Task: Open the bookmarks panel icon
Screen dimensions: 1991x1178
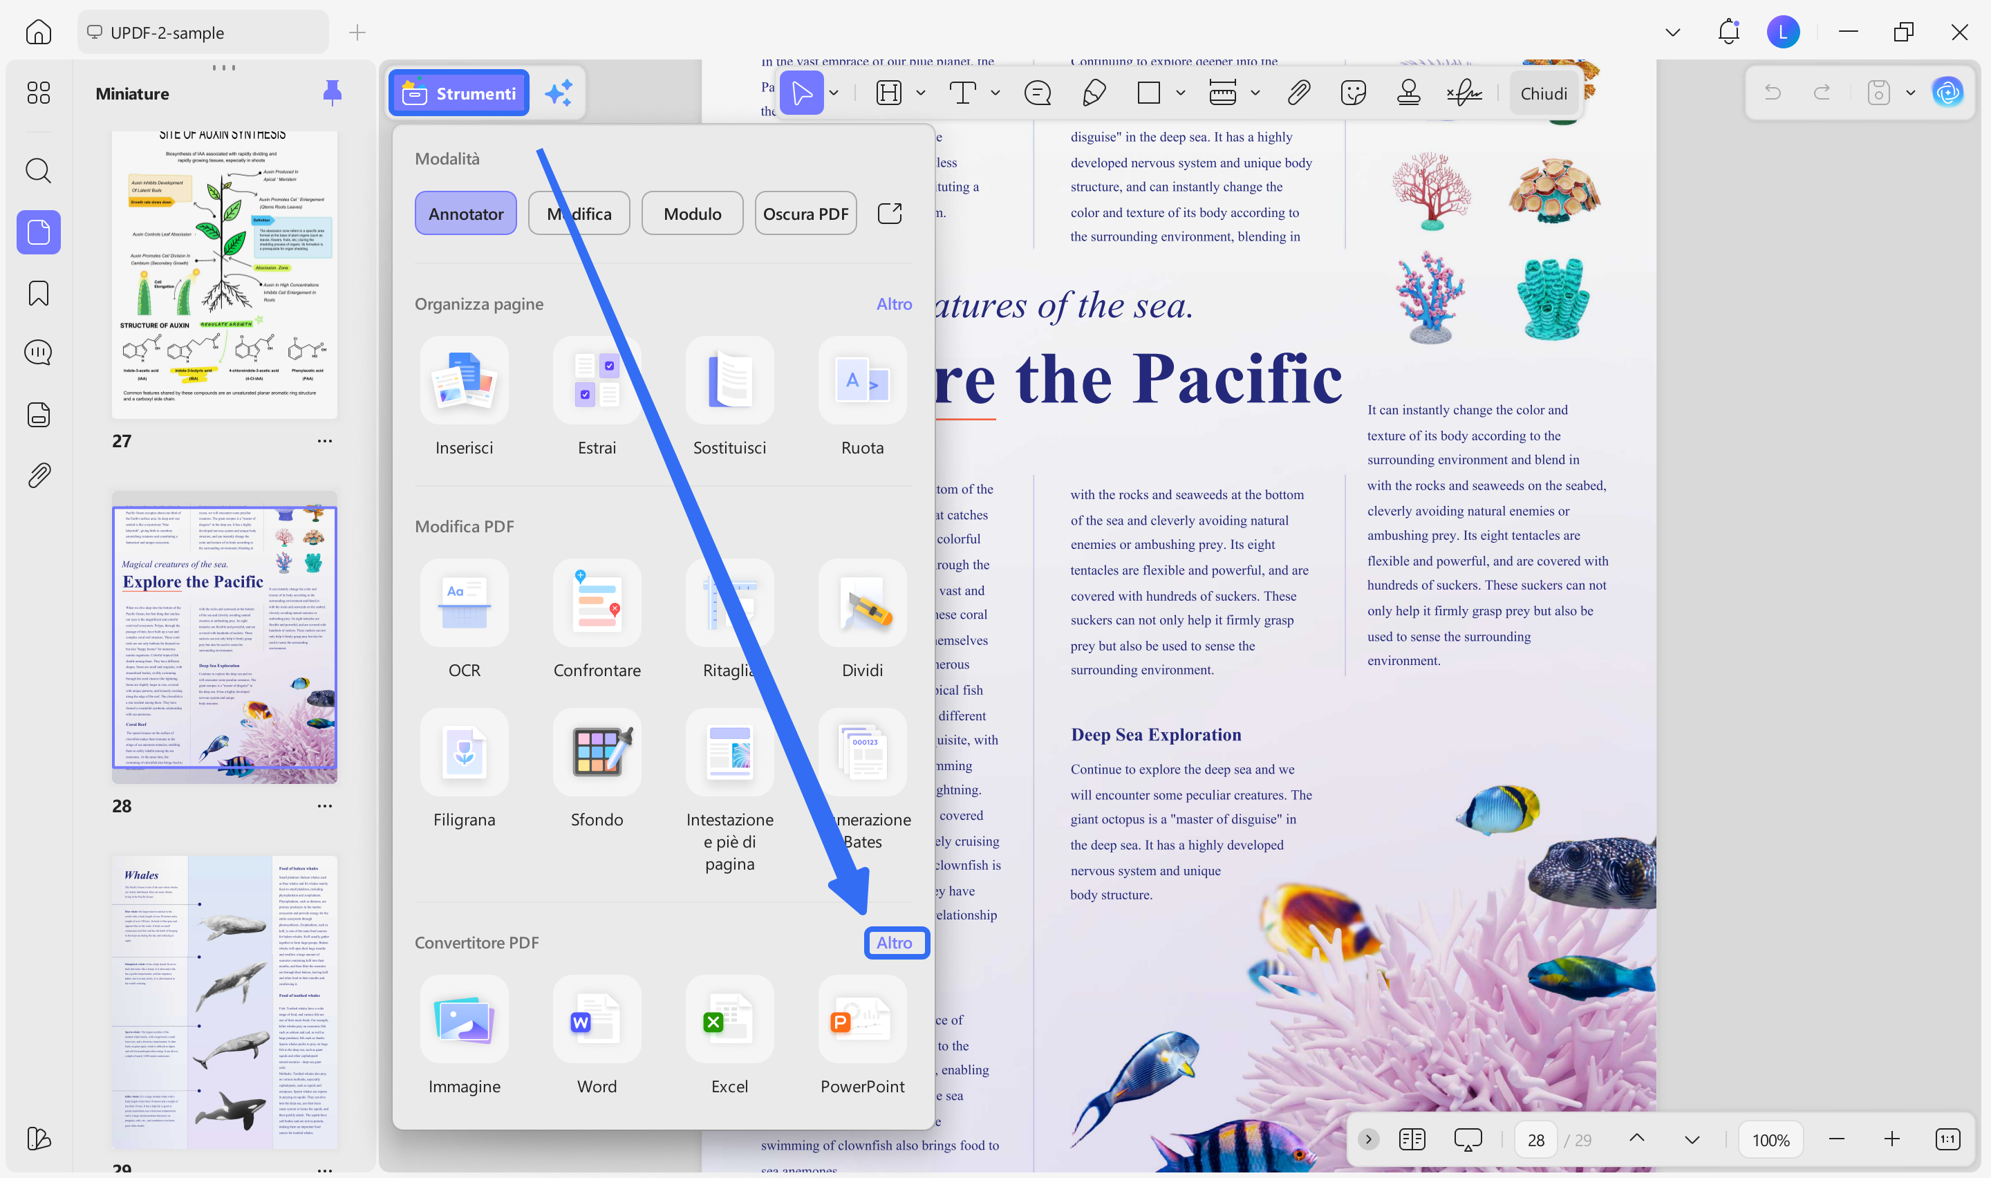Action: click(38, 294)
